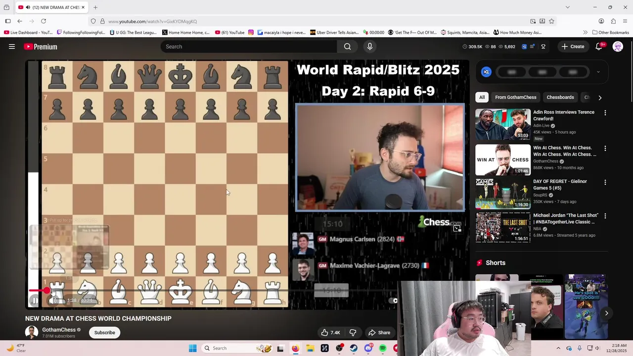Viewport: 633px width, 356px height.
Task: Bookmark this page with the star
Action: [551, 21]
